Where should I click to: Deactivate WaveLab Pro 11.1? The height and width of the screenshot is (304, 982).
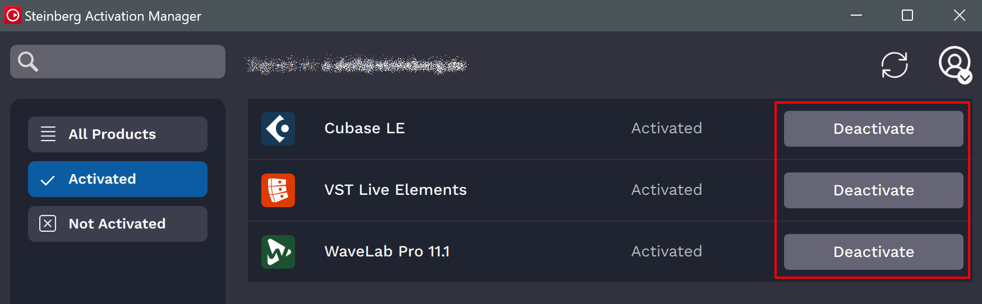pyautogui.click(x=873, y=252)
